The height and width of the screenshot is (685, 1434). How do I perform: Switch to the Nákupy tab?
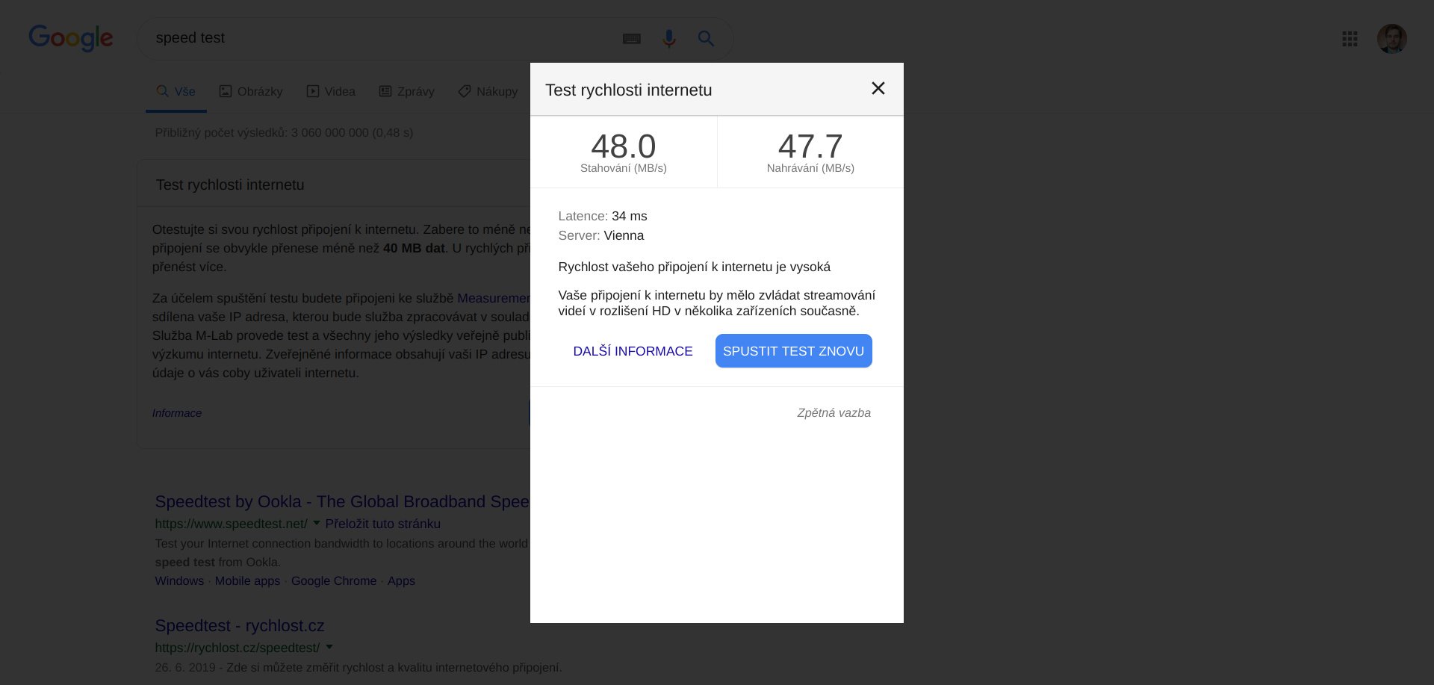click(488, 92)
